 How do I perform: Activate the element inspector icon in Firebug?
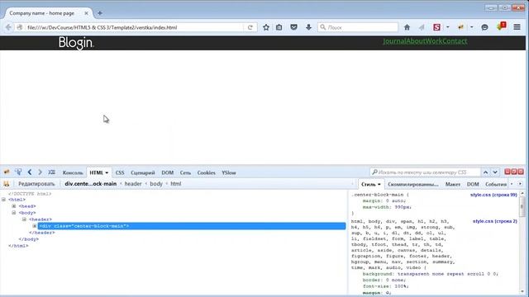18,172
